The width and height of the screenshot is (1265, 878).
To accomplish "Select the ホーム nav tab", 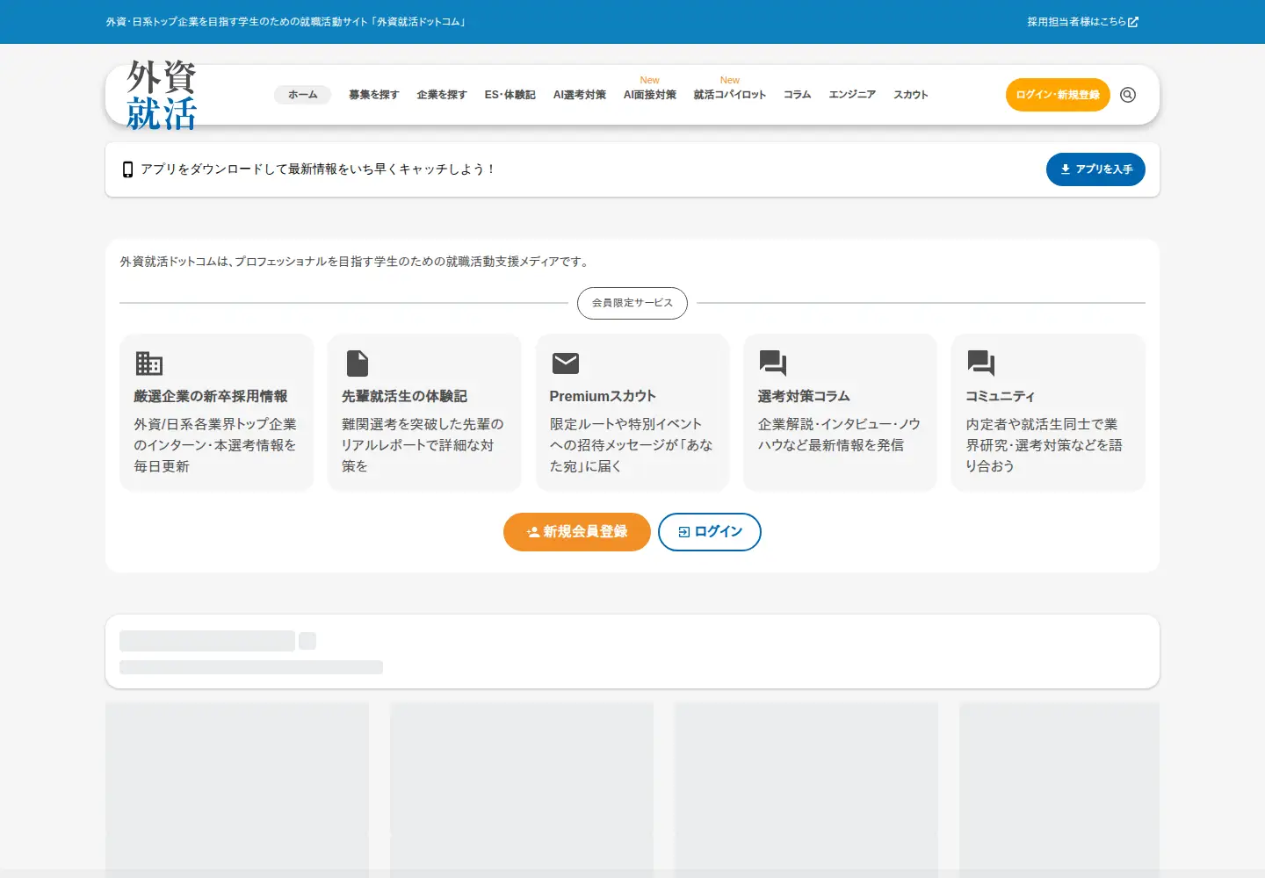I will point(302,95).
